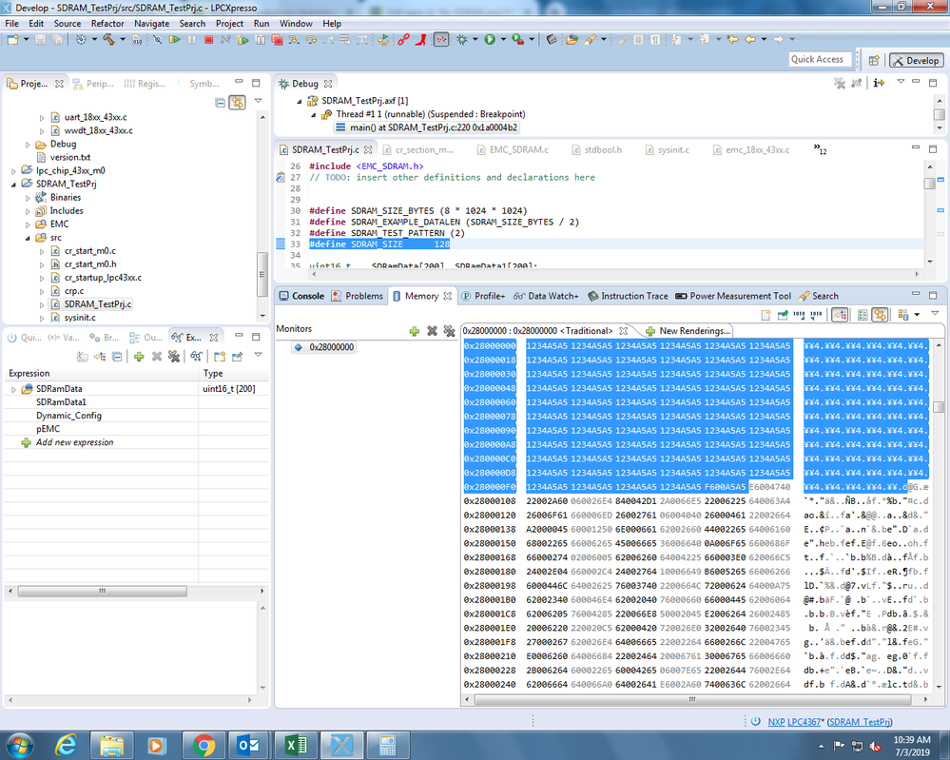Click the Open Perspective icon
The image size is (950, 760).
pyautogui.click(x=874, y=60)
